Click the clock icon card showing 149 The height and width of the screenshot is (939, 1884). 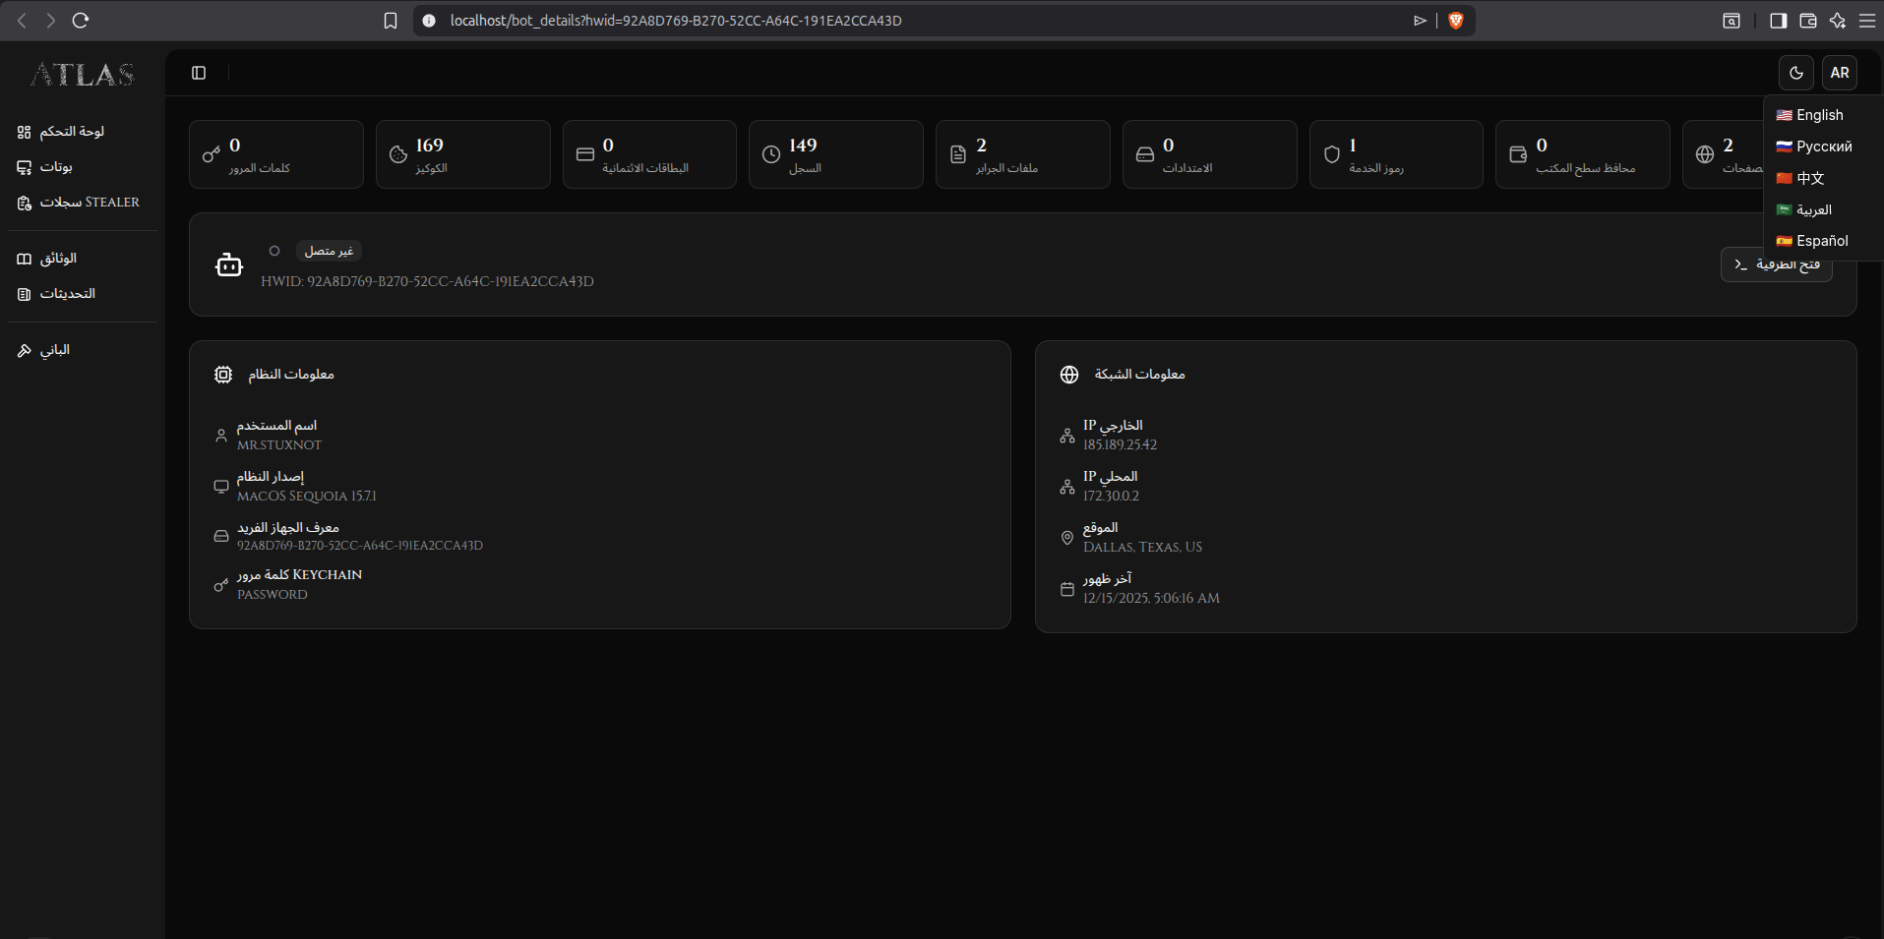click(x=771, y=154)
